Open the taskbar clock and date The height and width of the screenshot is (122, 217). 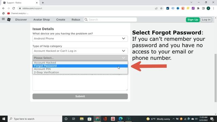click(203, 119)
